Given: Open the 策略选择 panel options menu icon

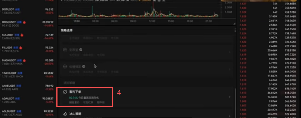Looking at the screenshot, I should tap(235, 30).
